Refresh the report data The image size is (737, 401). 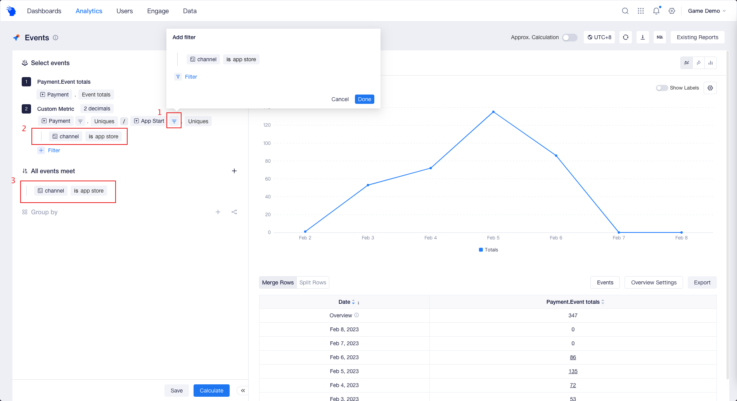pos(625,37)
